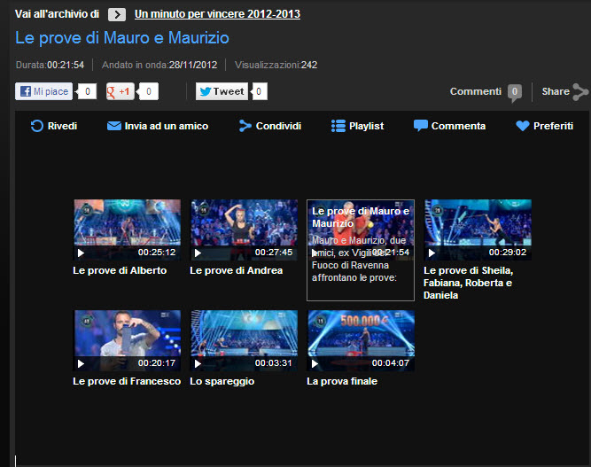Click the Share icon at top right
The image size is (591, 467).
[x=579, y=91]
